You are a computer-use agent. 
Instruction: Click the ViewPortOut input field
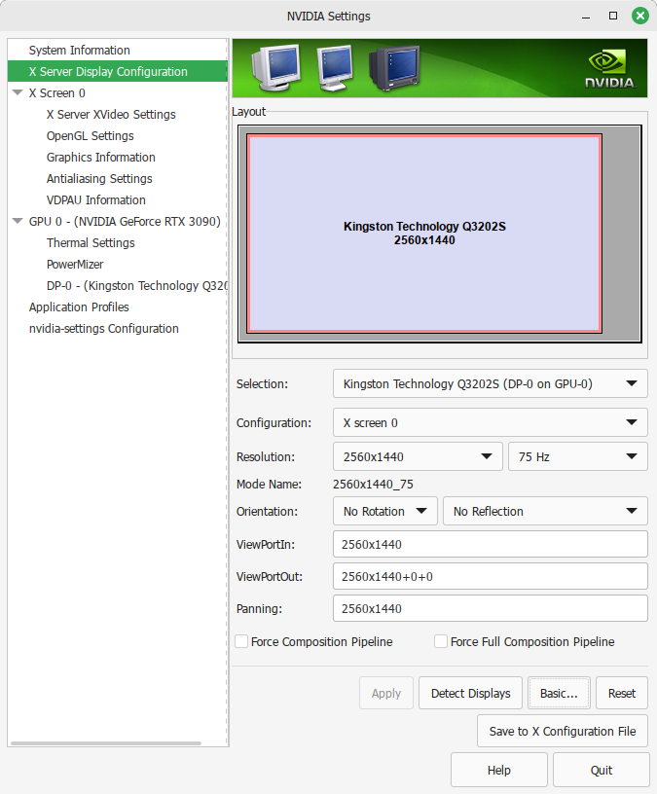point(490,576)
